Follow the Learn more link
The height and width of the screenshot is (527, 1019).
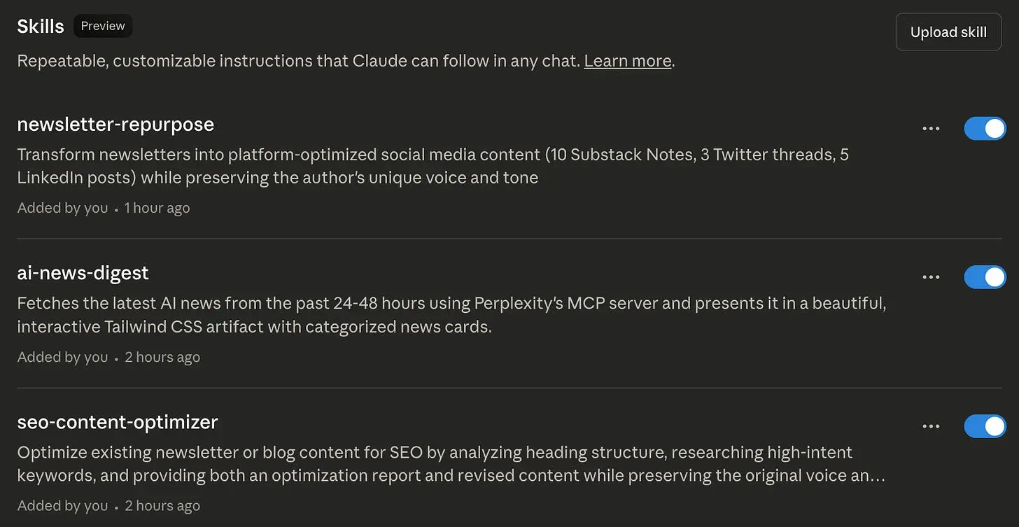[628, 61]
